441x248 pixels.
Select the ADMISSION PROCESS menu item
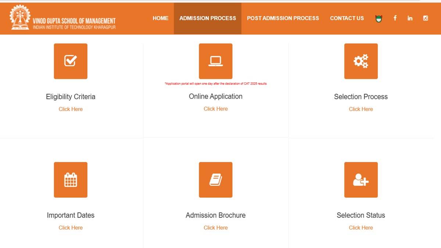coord(208,18)
